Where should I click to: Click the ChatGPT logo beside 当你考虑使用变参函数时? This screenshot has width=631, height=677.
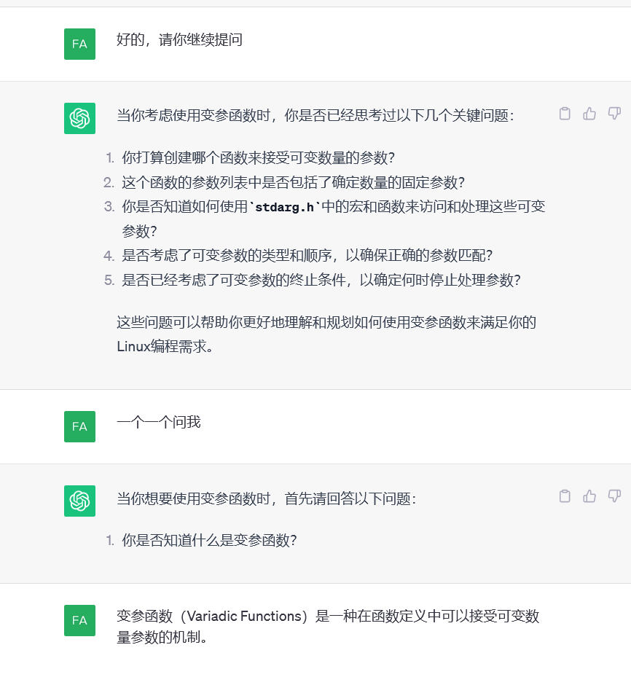79,118
